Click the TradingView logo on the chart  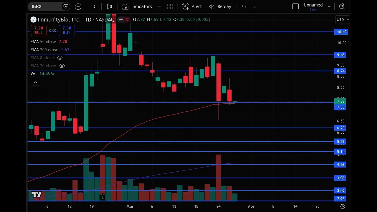pyautogui.click(x=37, y=194)
